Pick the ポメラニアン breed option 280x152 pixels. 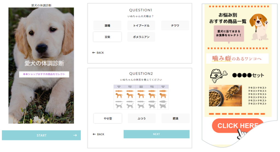(x=141, y=37)
